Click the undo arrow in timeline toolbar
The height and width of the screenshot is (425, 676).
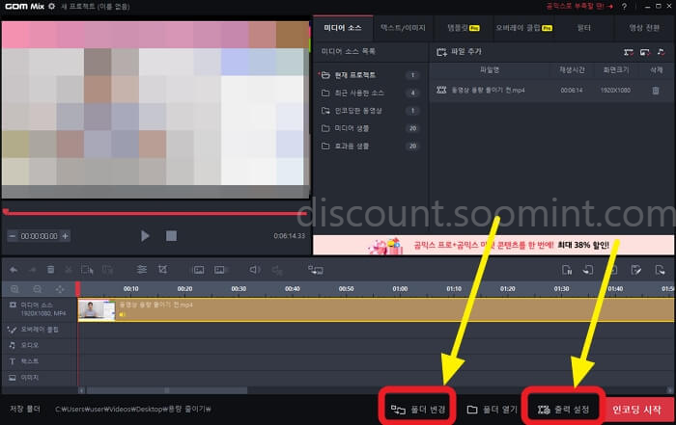[14, 270]
